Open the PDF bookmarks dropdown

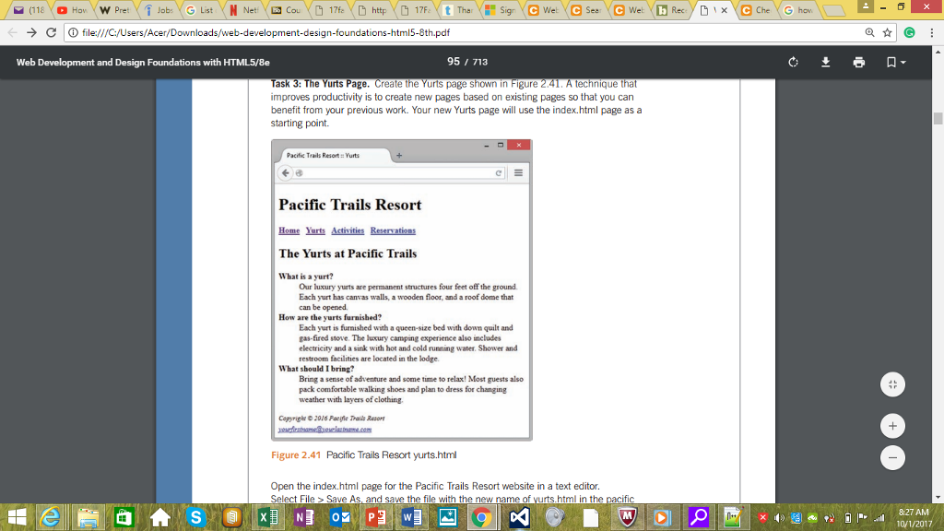point(896,62)
